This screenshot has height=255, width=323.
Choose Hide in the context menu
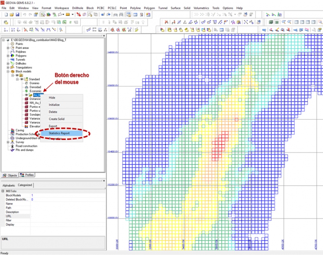pyautogui.click(x=62, y=98)
